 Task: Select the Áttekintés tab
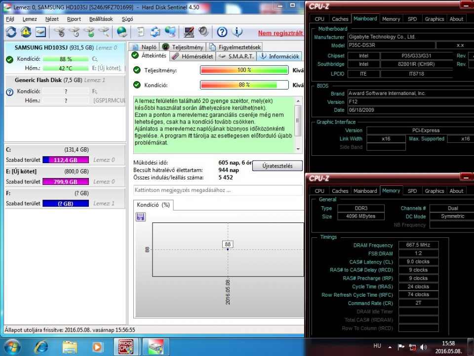(149, 56)
